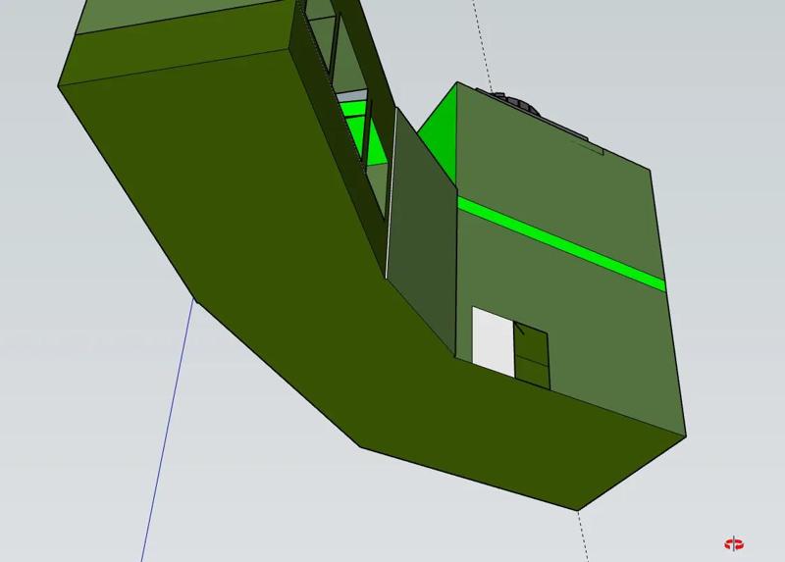This screenshot has height=562, width=785.
Task: Click the bright green horizontal stripe on wall
Action: pos(561,243)
